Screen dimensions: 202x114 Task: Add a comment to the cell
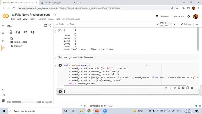179,88
